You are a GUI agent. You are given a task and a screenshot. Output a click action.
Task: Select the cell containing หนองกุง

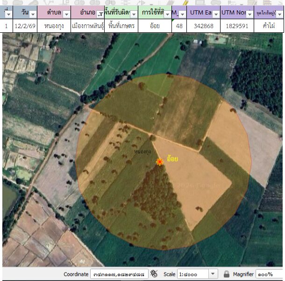tap(54, 26)
